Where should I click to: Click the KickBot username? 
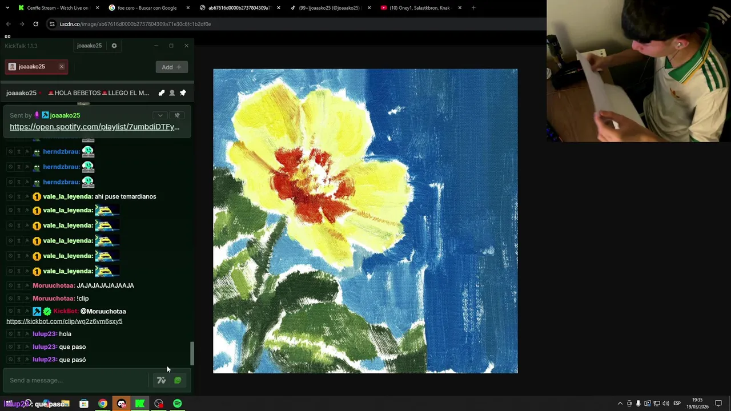66,311
